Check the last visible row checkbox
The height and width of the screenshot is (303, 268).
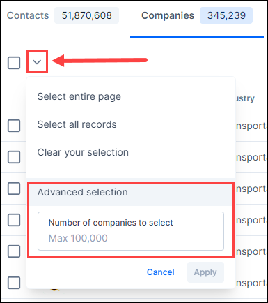point(14,283)
